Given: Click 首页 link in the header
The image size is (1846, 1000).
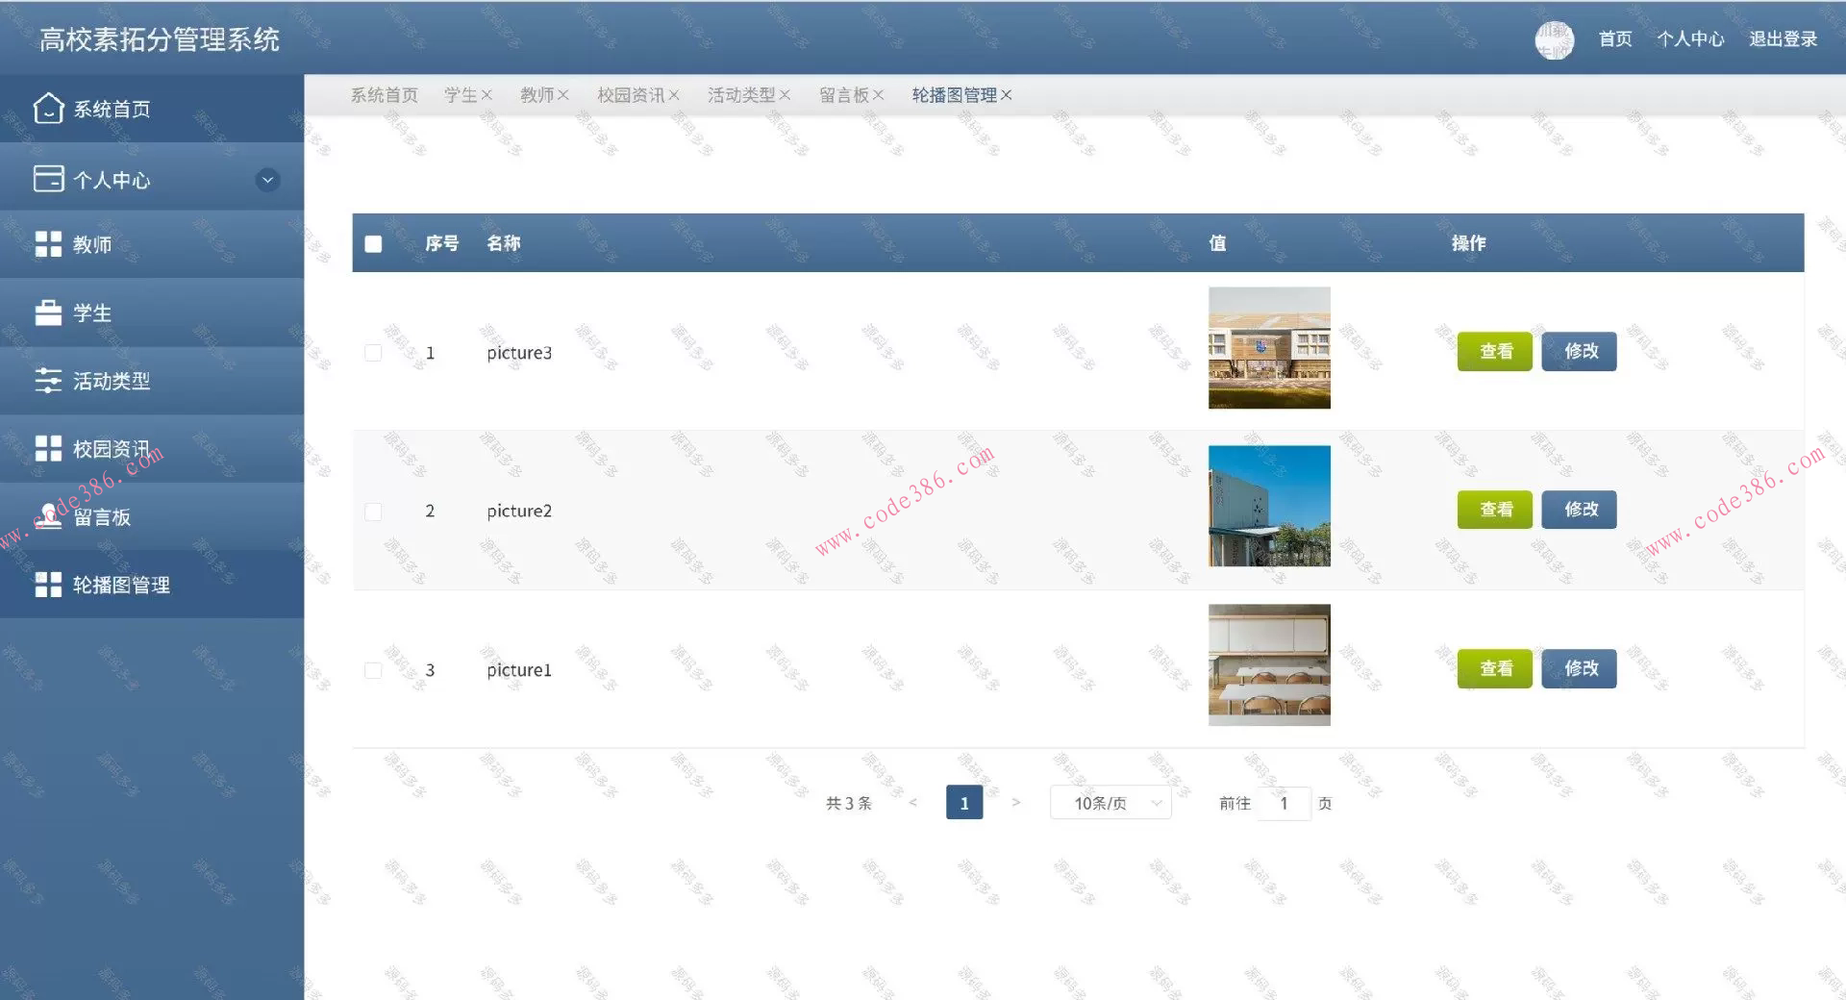Looking at the screenshot, I should [1615, 39].
